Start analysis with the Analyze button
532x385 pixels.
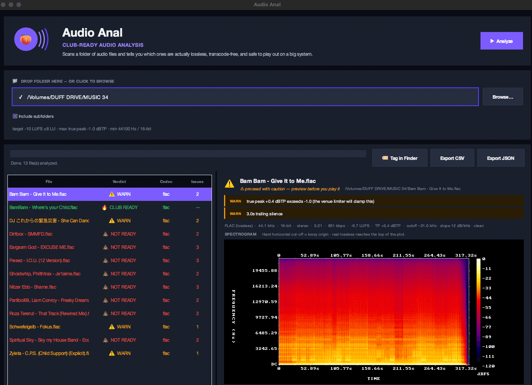pos(502,41)
